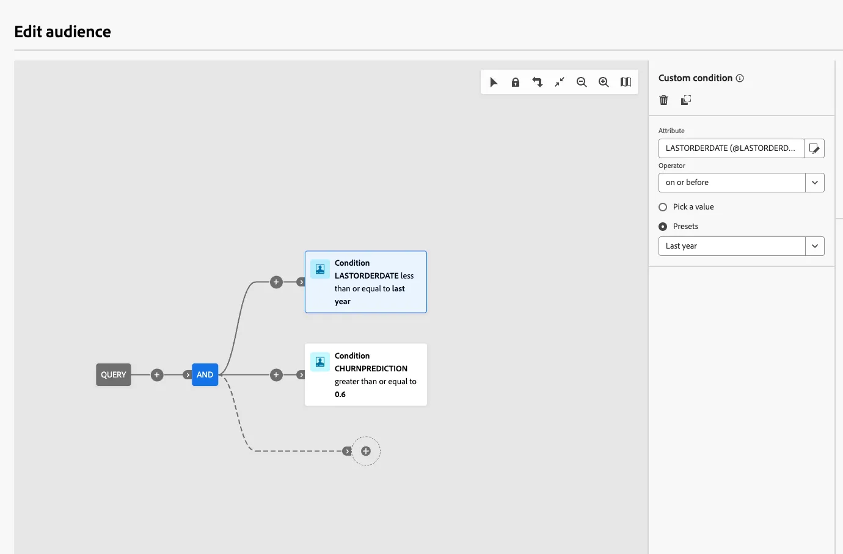Viewport: 843px width, 554px height.
Task: Duplicate the custom condition
Action: (686, 100)
